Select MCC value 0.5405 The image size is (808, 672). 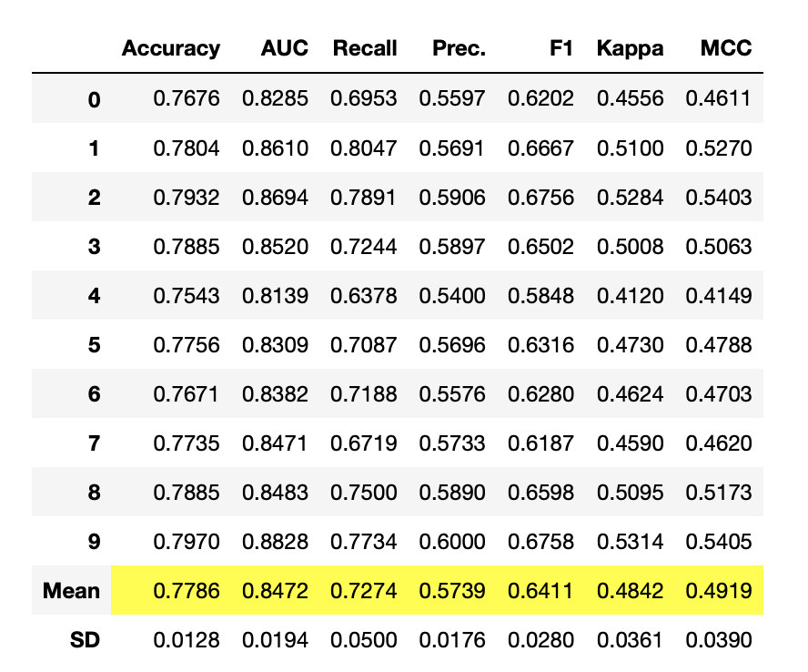tap(718, 542)
